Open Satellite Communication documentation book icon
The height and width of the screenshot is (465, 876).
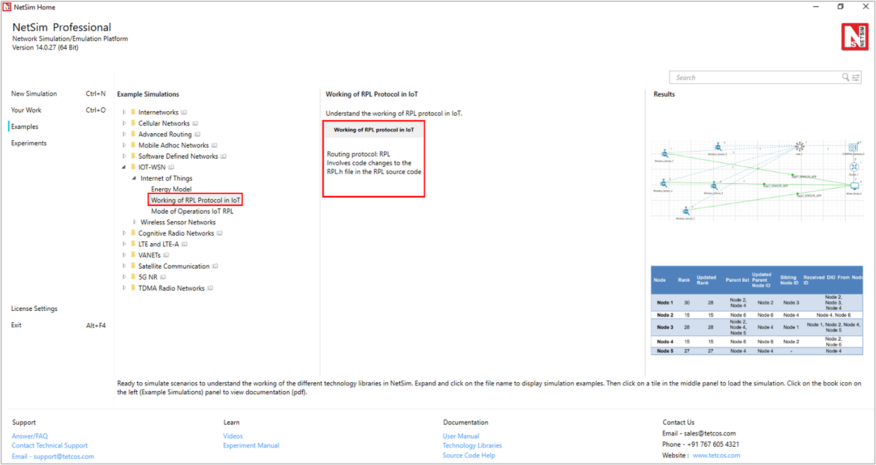[216, 266]
